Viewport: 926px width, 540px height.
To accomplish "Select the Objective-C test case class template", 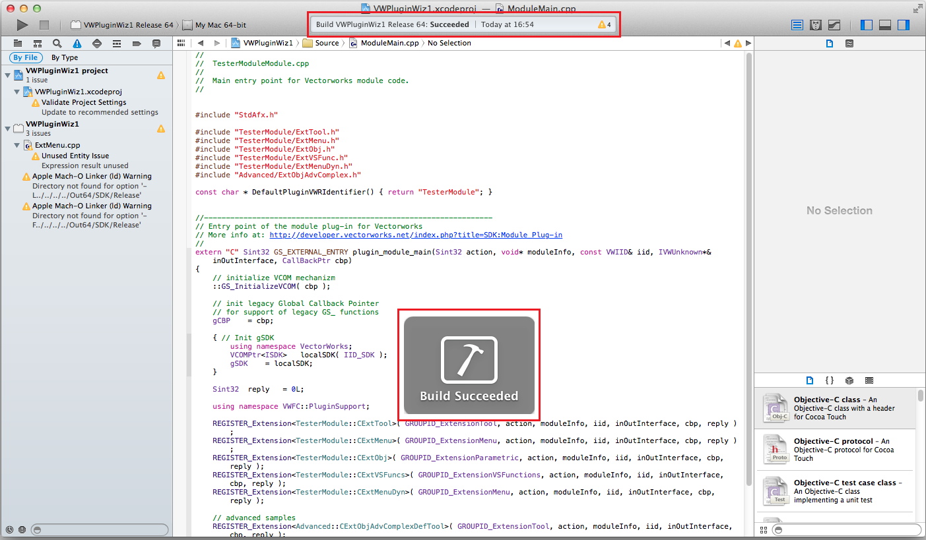I will click(x=836, y=491).
